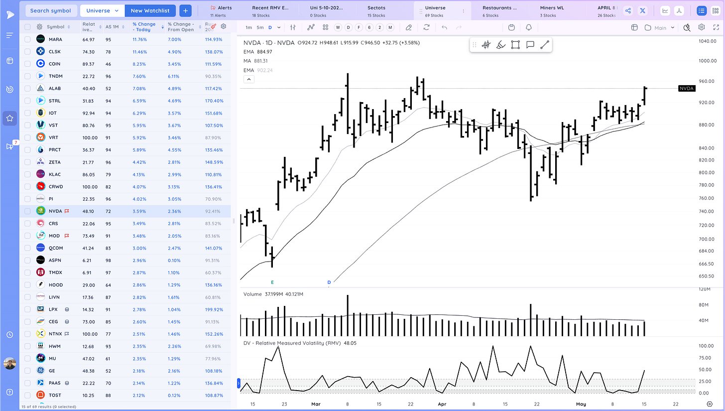725x411 pixels.
Task: Open the chart quick search icon
Action: click(x=687, y=27)
